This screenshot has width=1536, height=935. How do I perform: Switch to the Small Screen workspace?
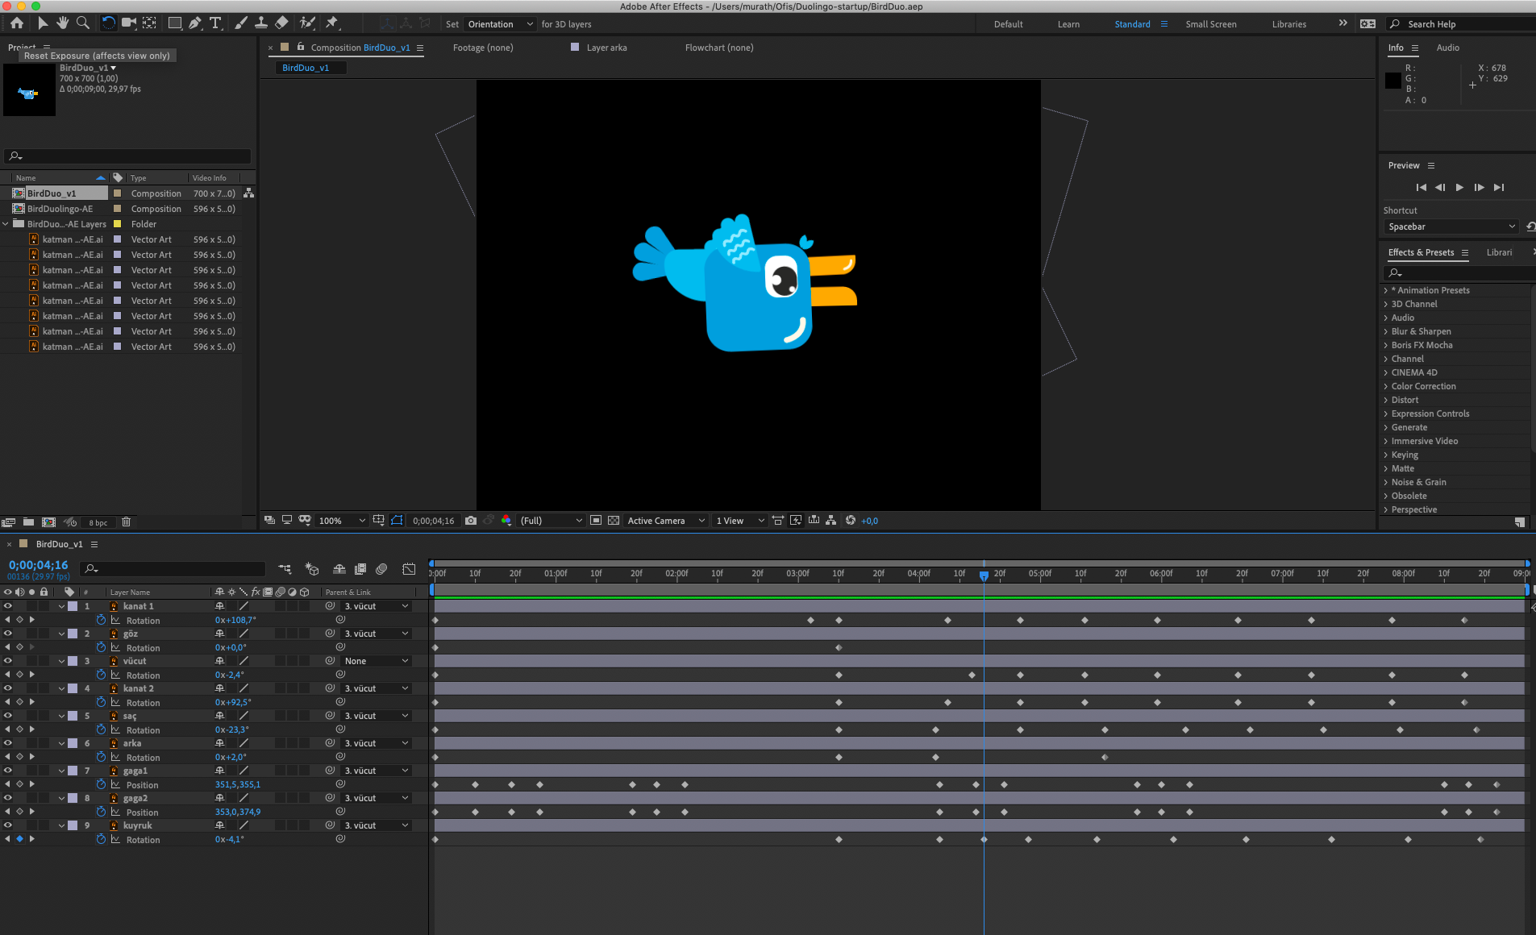(x=1210, y=24)
